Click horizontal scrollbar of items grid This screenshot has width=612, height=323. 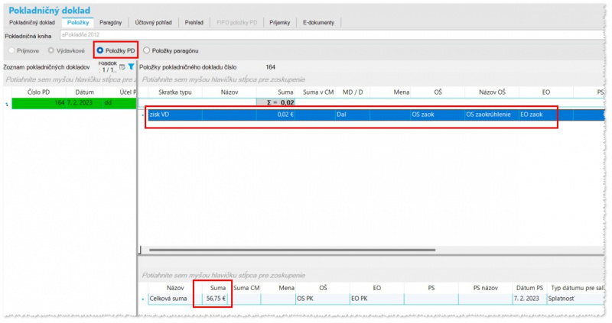[x=292, y=250]
